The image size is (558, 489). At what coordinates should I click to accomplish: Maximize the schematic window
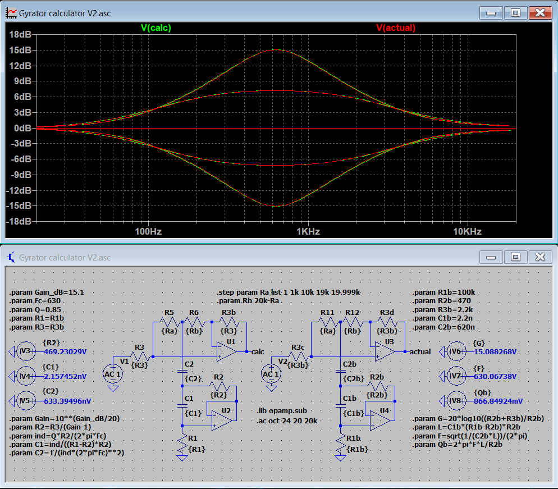515,257
